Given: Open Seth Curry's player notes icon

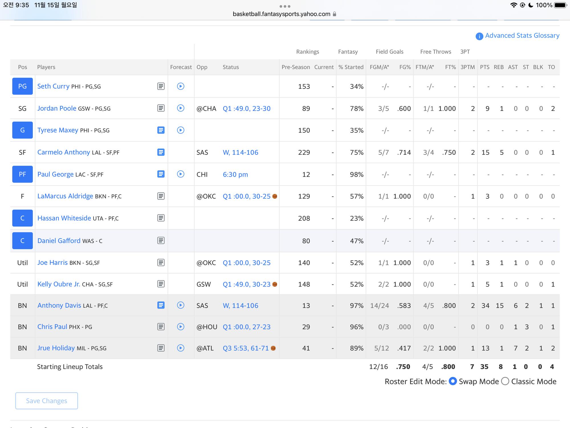Looking at the screenshot, I should 161,86.
